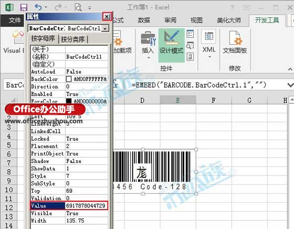Screen dimensions: 294x229
Task: Select the Validation property row
Action: click(69, 198)
